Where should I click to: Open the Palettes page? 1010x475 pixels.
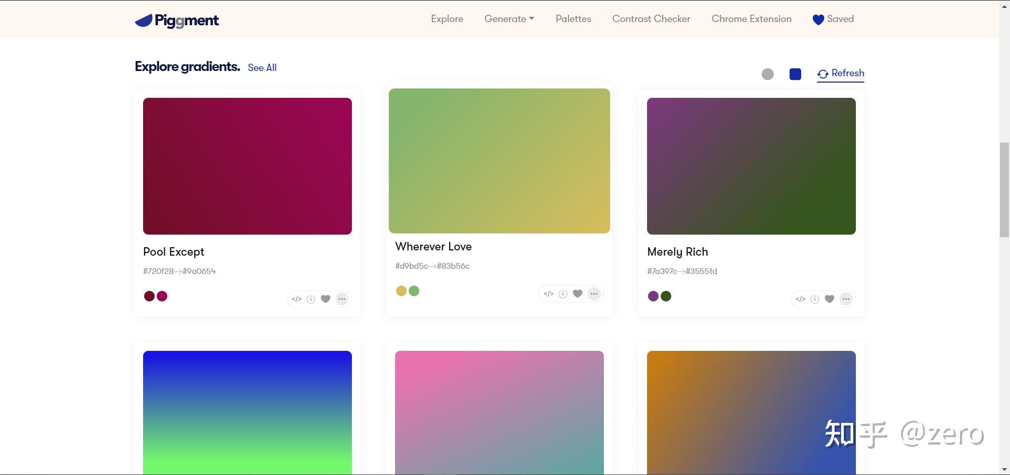click(x=573, y=19)
